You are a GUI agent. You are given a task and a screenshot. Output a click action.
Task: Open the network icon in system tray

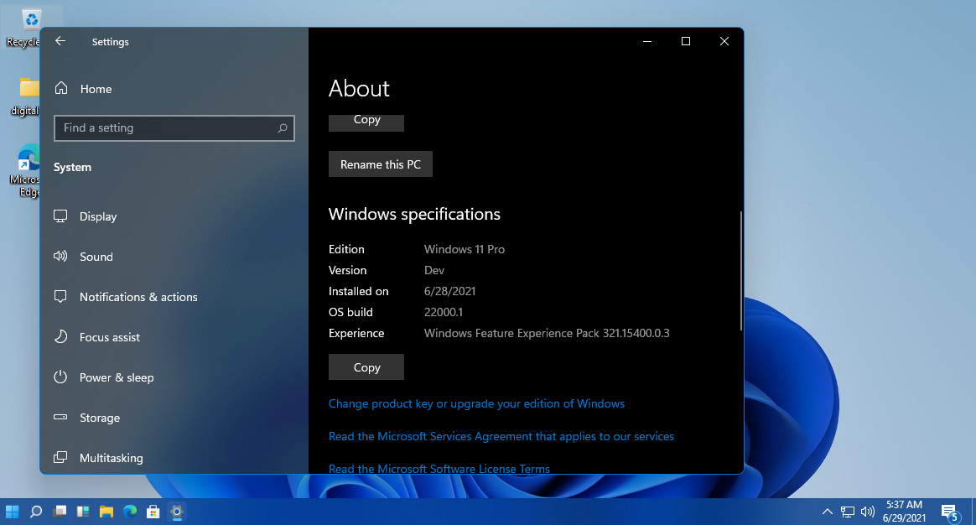click(x=847, y=512)
